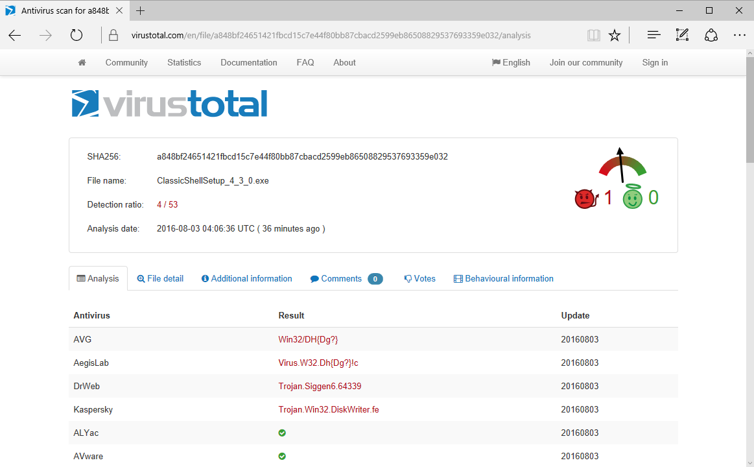
Task: Open the About page
Action: coord(344,62)
